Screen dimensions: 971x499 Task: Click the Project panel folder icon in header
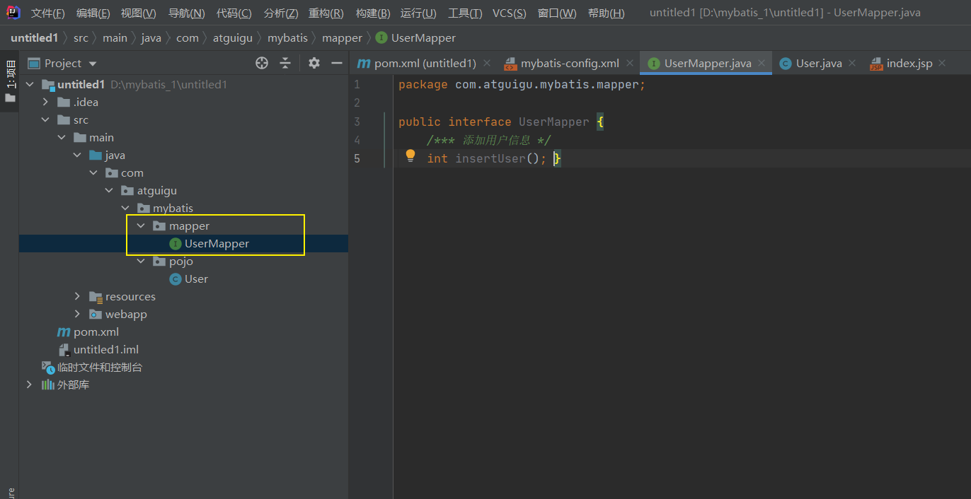click(x=33, y=63)
